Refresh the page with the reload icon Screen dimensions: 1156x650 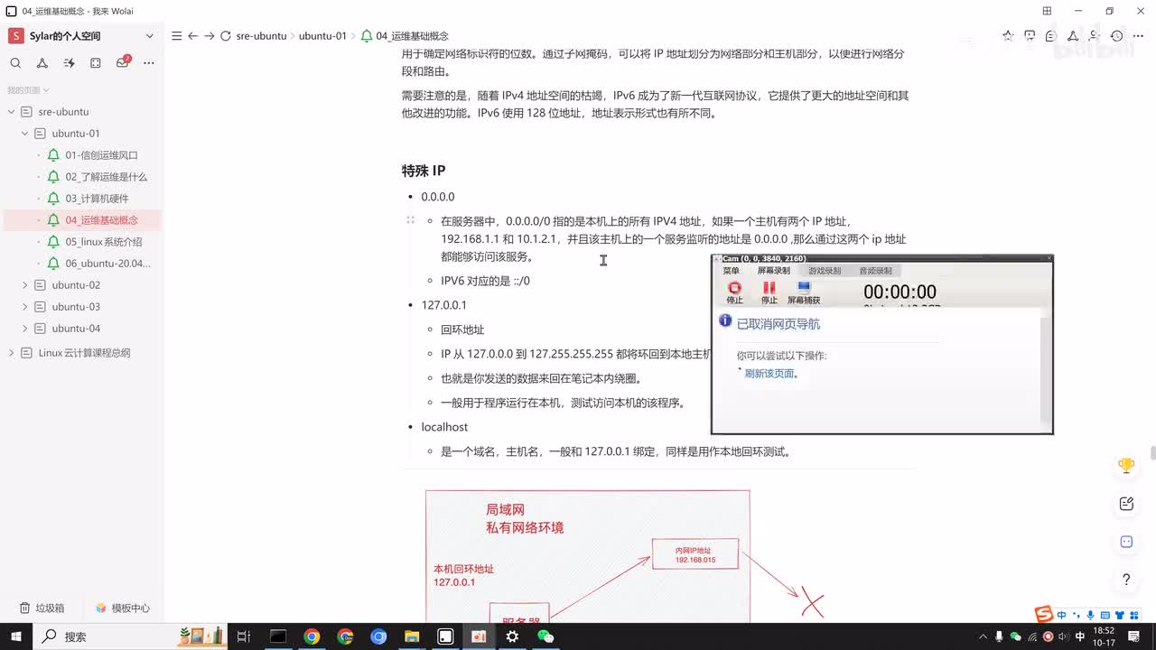(x=226, y=36)
